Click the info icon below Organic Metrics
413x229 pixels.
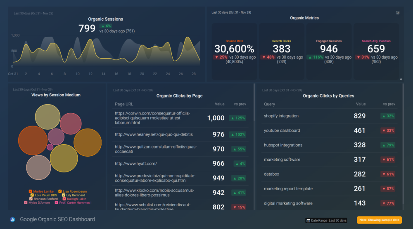point(401,79)
